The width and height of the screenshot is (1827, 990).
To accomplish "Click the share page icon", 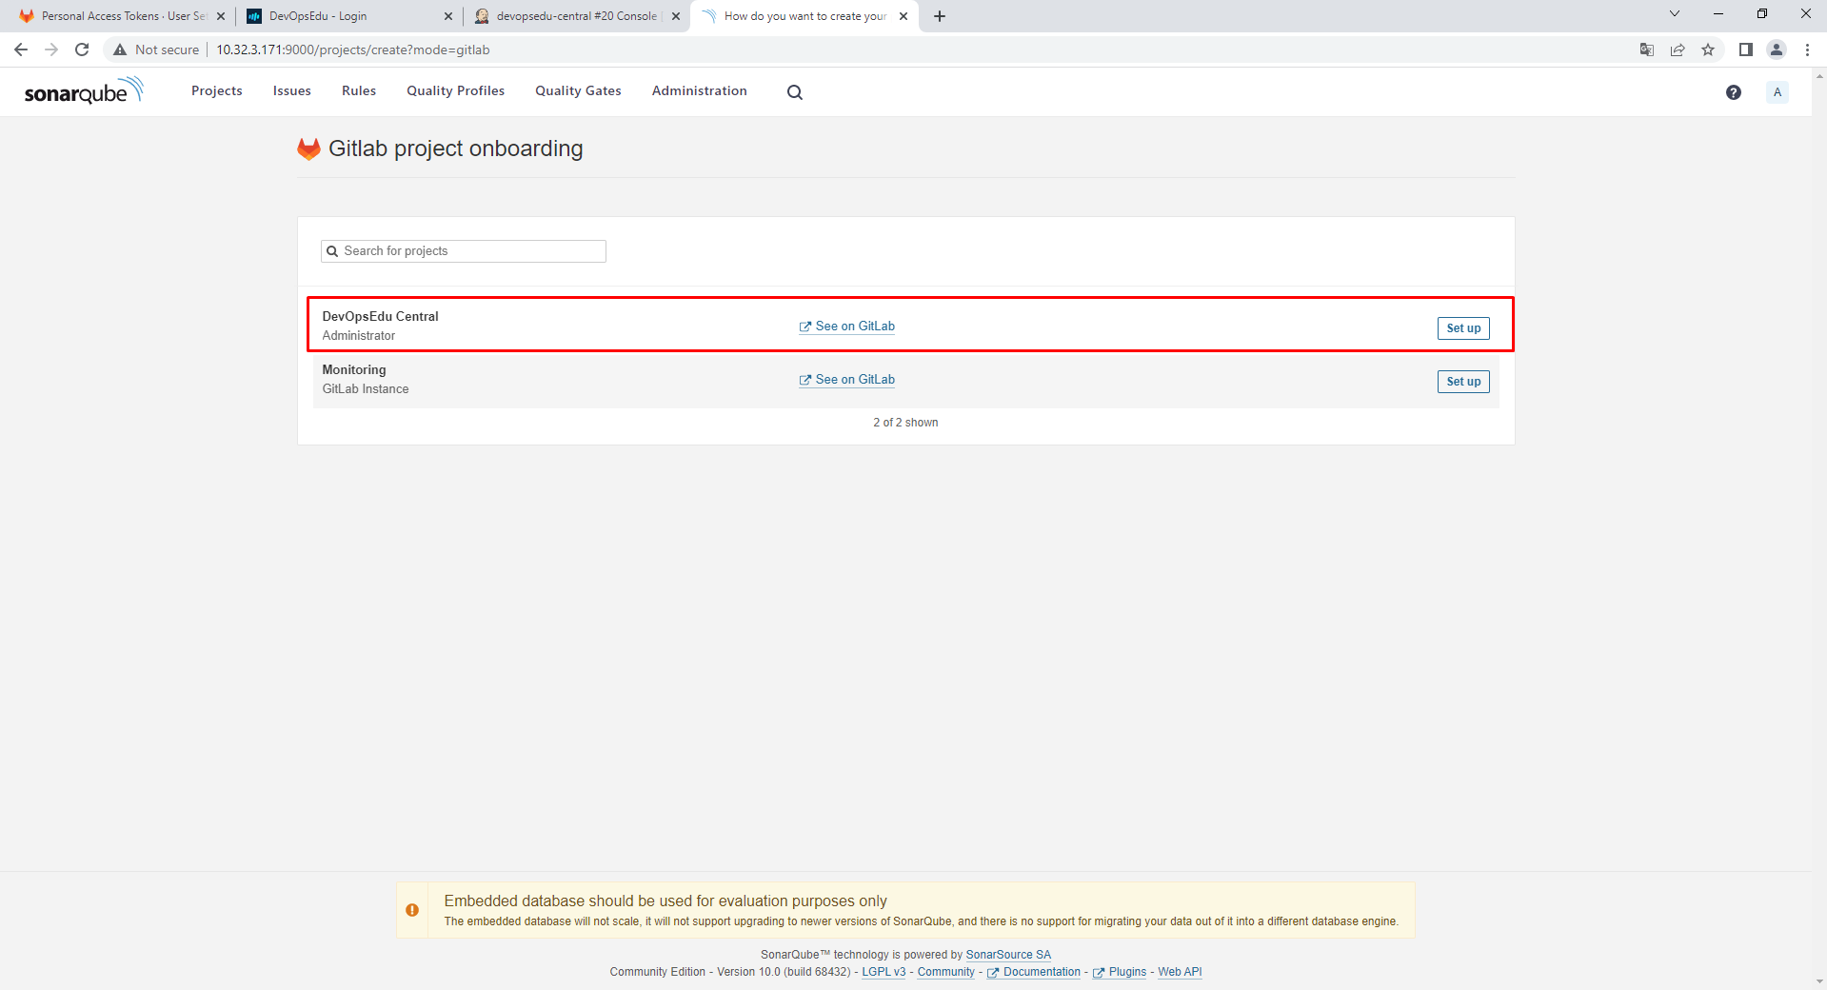I will (1678, 49).
